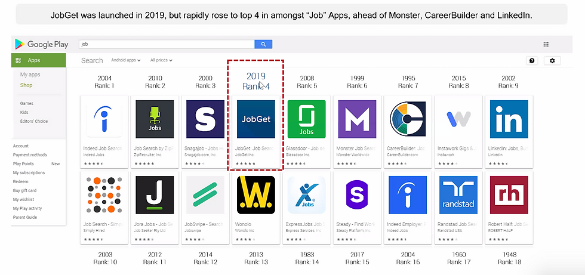This screenshot has height=275, width=585.
Task: Open the help question mark button
Action: point(532,61)
